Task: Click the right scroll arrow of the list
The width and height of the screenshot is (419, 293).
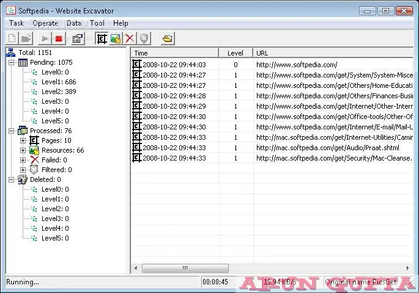Action: tap(408, 268)
